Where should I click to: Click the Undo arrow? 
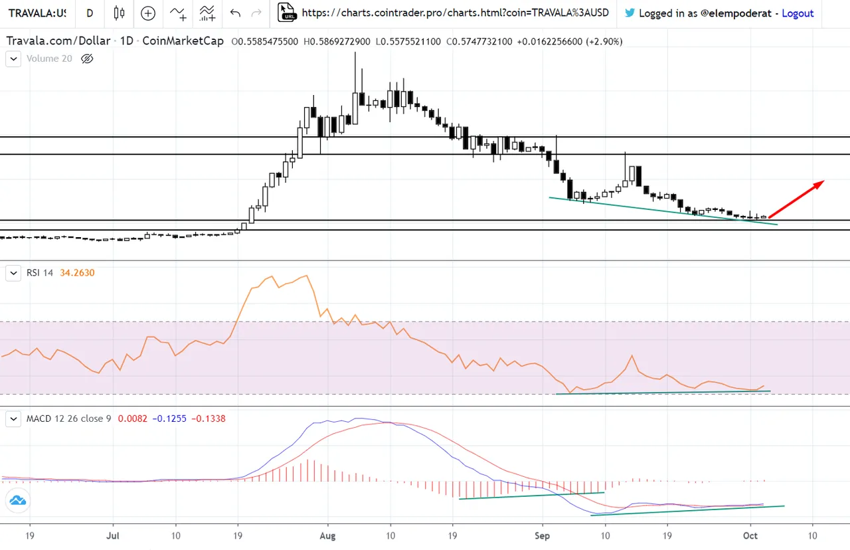click(x=235, y=13)
